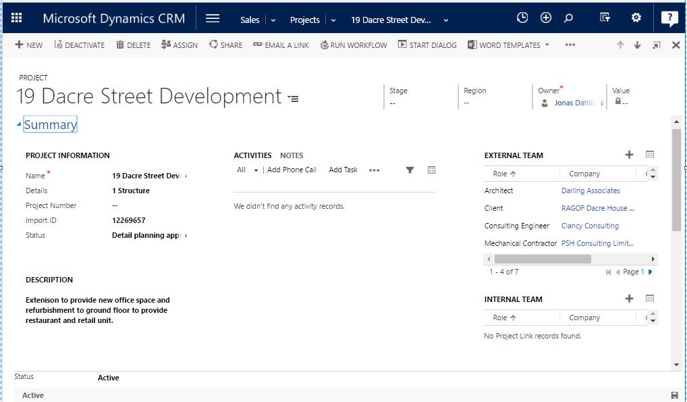This screenshot has height=402, width=687.
Task: Open more activity options ellipsis
Action: click(374, 170)
